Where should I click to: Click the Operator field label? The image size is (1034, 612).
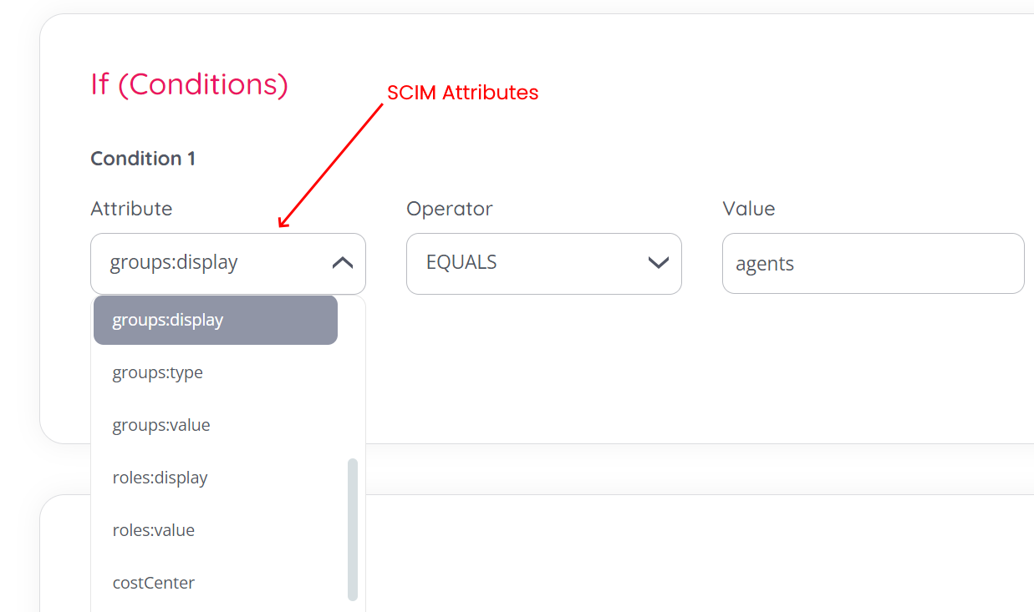450,209
